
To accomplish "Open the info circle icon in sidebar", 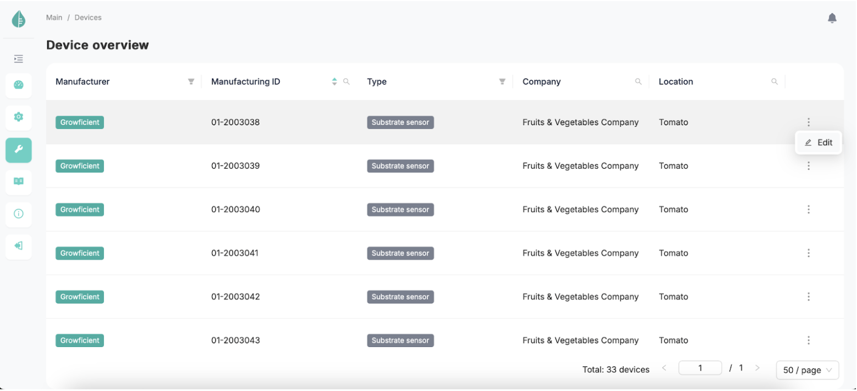I will [x=19, y=214].
